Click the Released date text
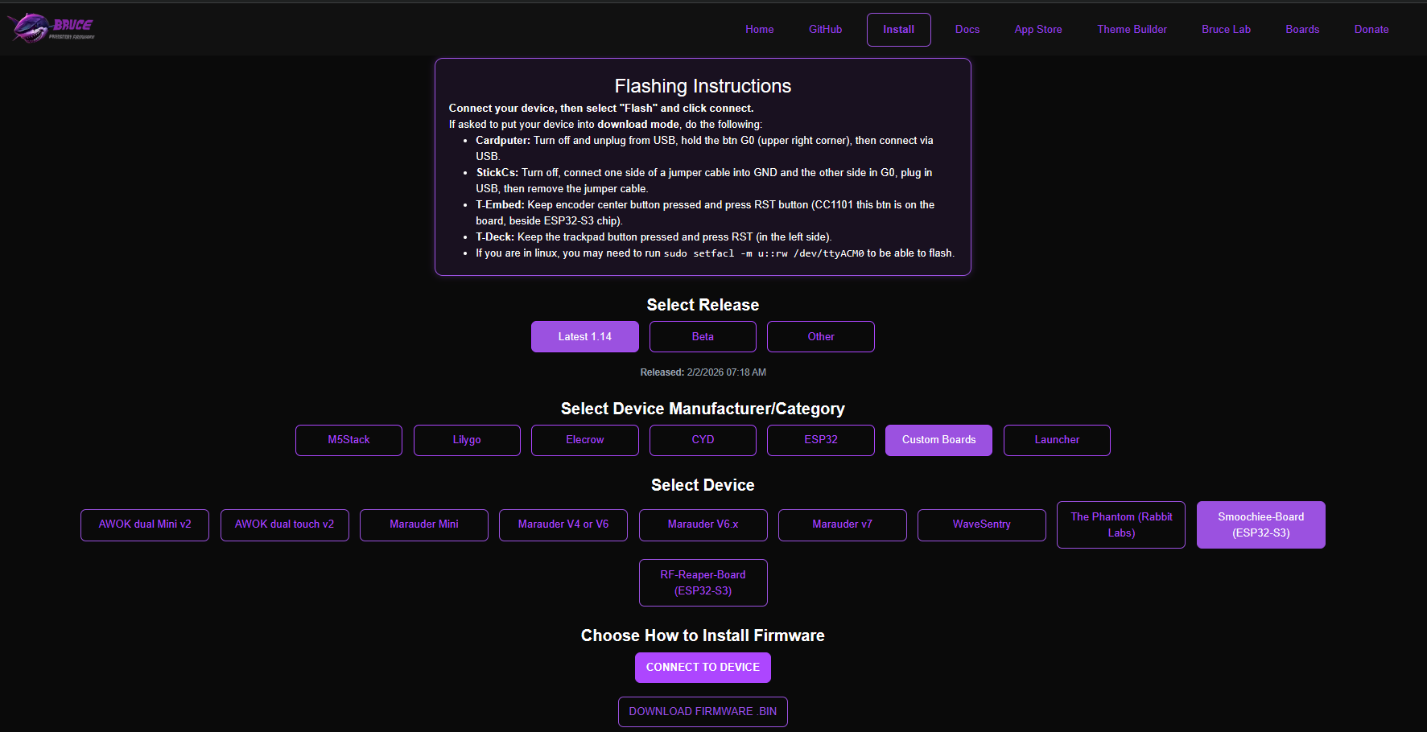Image resolution: width=1427 pixels, height=732 pixels. click(x=703, y=372)
